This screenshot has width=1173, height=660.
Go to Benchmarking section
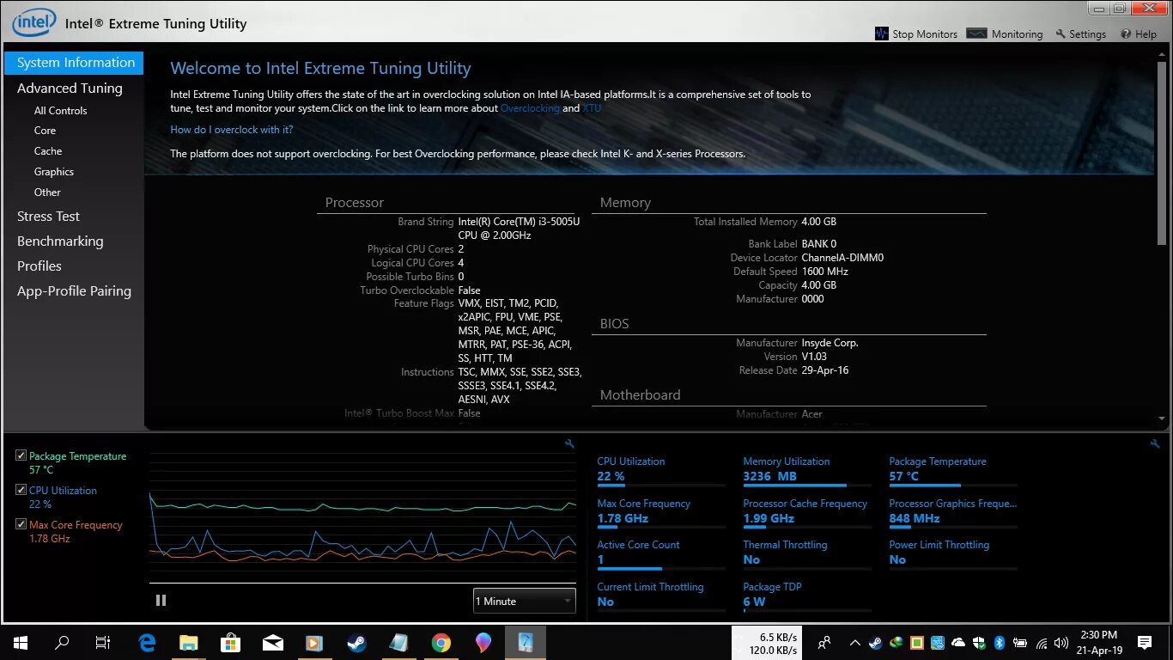[60, 241]
